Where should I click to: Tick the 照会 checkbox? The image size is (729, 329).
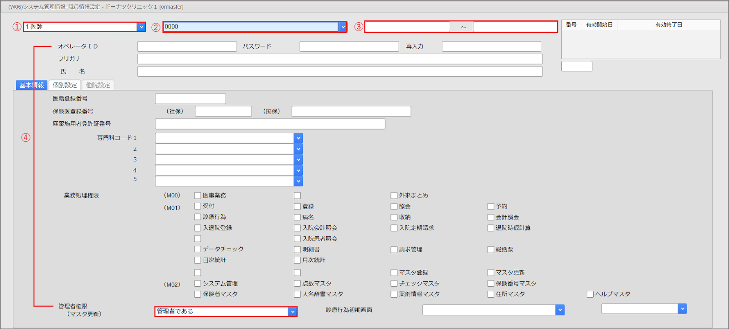(394, 206)
